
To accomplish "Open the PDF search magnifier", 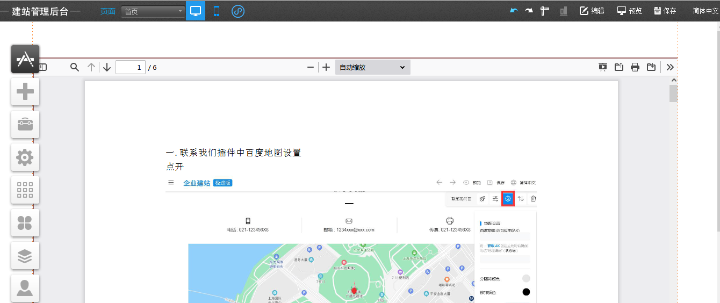I will pyautogui.click(x=75, y=67).
